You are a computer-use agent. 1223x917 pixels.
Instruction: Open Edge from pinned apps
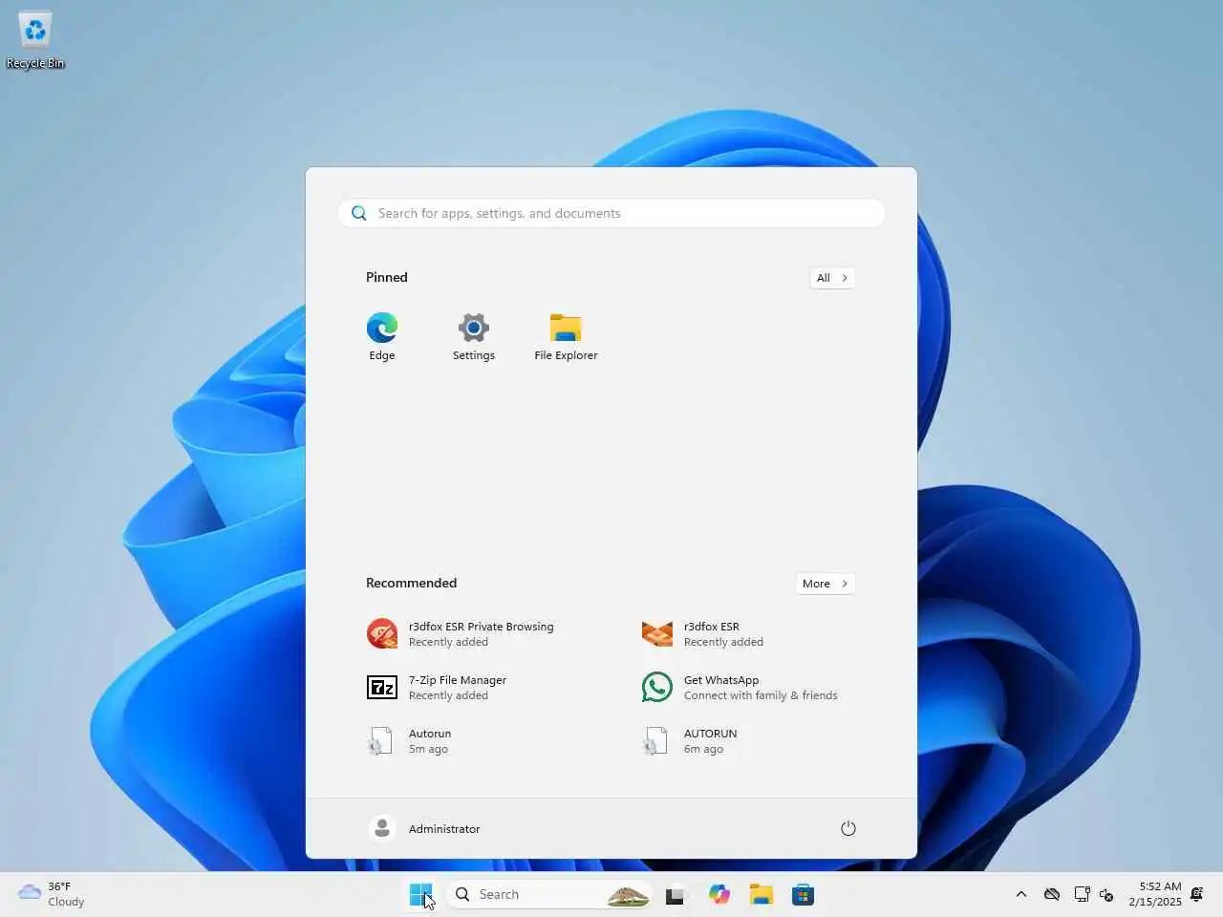[x=382, y=337]
